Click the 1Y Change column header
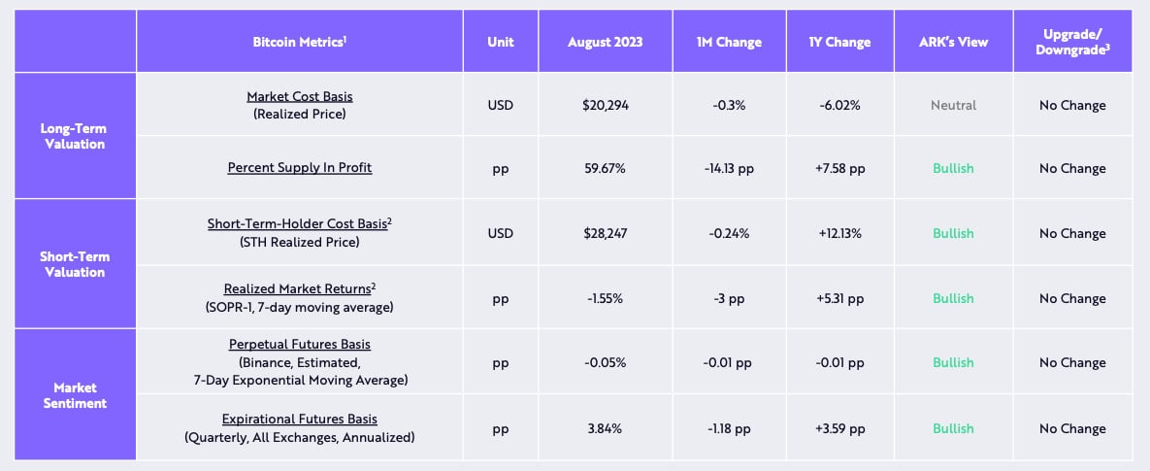 click(839, 43)
